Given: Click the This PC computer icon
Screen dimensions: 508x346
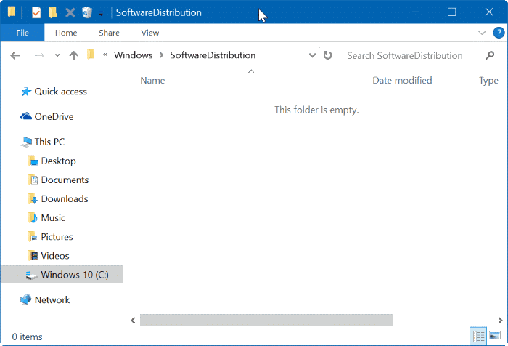Looking at the screenshot, I should click(26, 142).
